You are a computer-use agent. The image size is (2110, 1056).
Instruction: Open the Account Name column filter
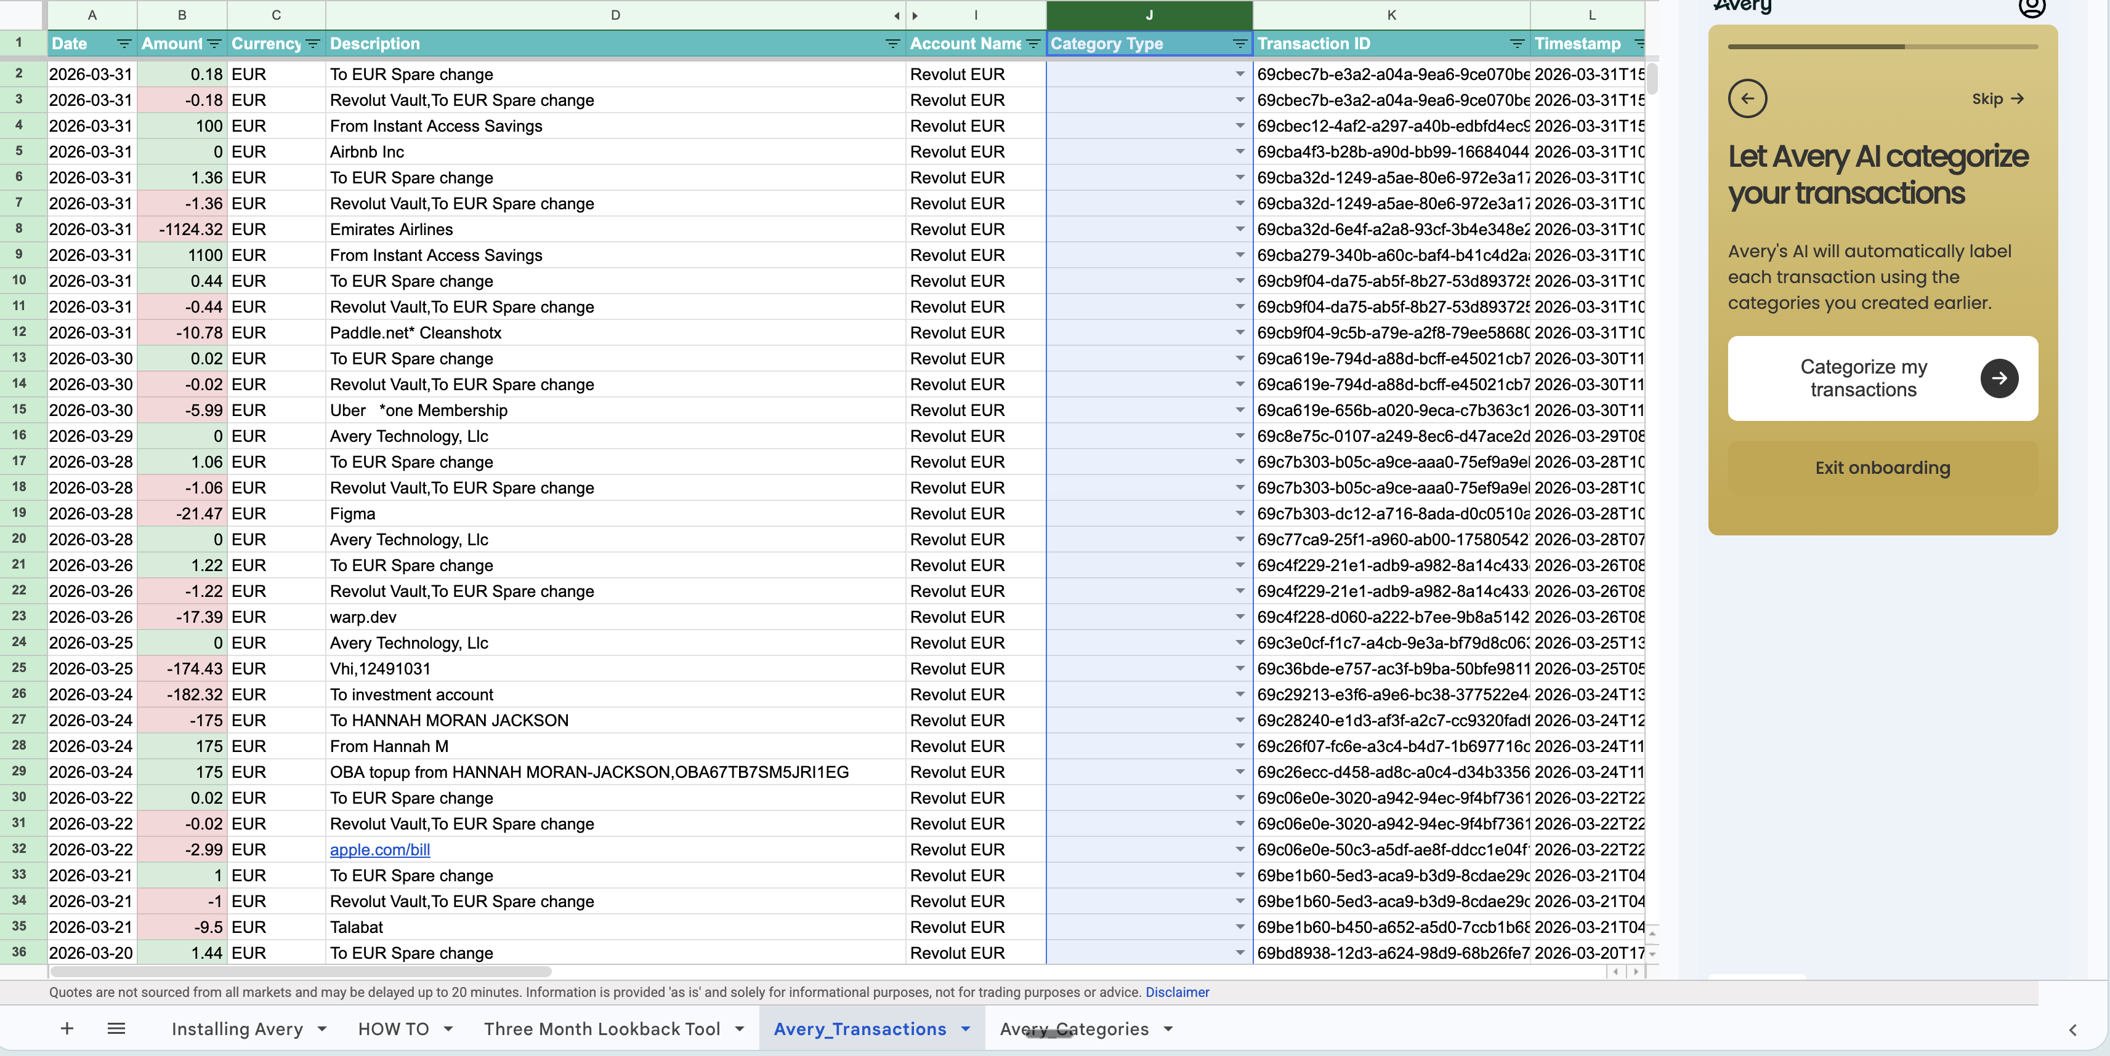point(1032,44)
